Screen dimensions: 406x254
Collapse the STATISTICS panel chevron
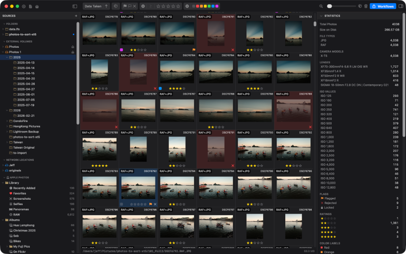tap(321, 16)
